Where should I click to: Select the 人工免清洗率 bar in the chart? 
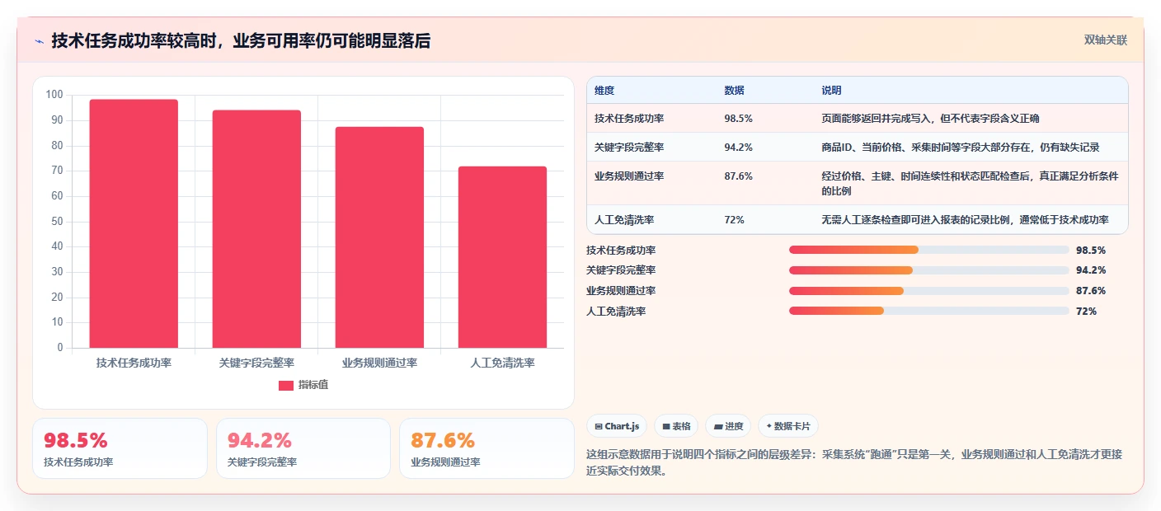(x=502, y=257)
